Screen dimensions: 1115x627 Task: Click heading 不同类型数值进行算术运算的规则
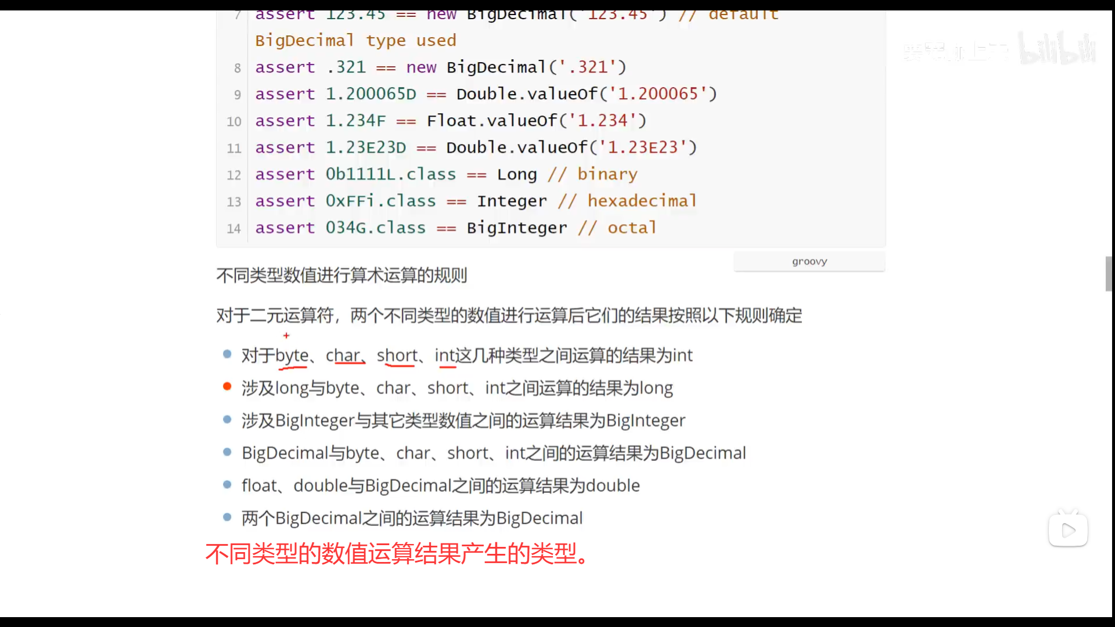(341, 275)
